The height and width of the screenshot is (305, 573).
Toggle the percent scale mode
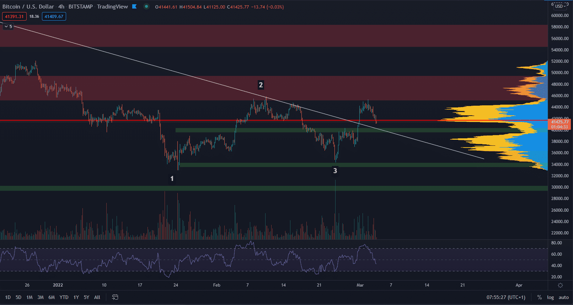(x=539, y=297)
